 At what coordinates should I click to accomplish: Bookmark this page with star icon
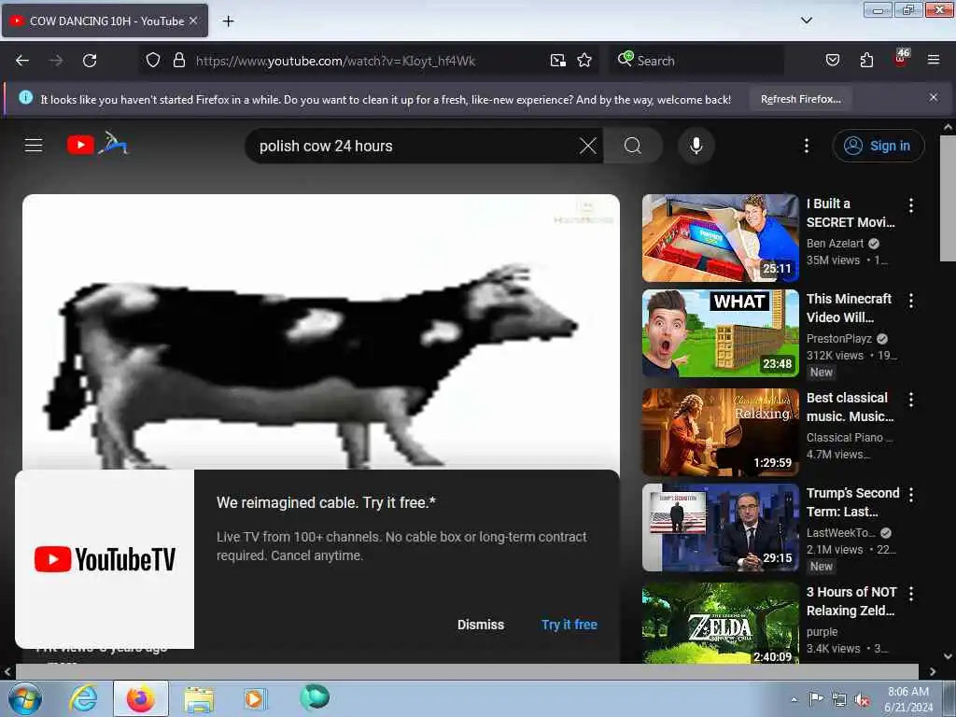(584, 61)
